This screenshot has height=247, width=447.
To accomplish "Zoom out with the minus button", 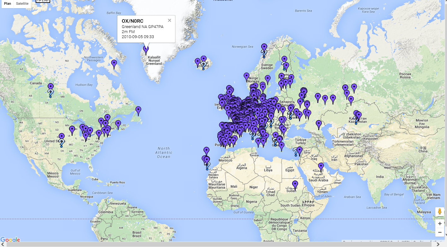I will pyautogui.click(x=440, y=232).
